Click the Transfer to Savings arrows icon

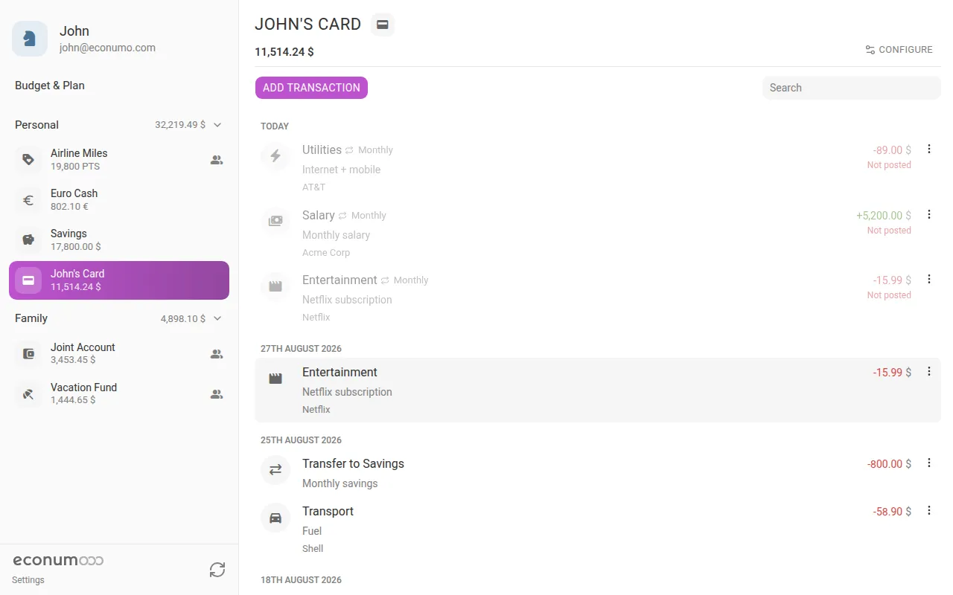coord(275,469)
